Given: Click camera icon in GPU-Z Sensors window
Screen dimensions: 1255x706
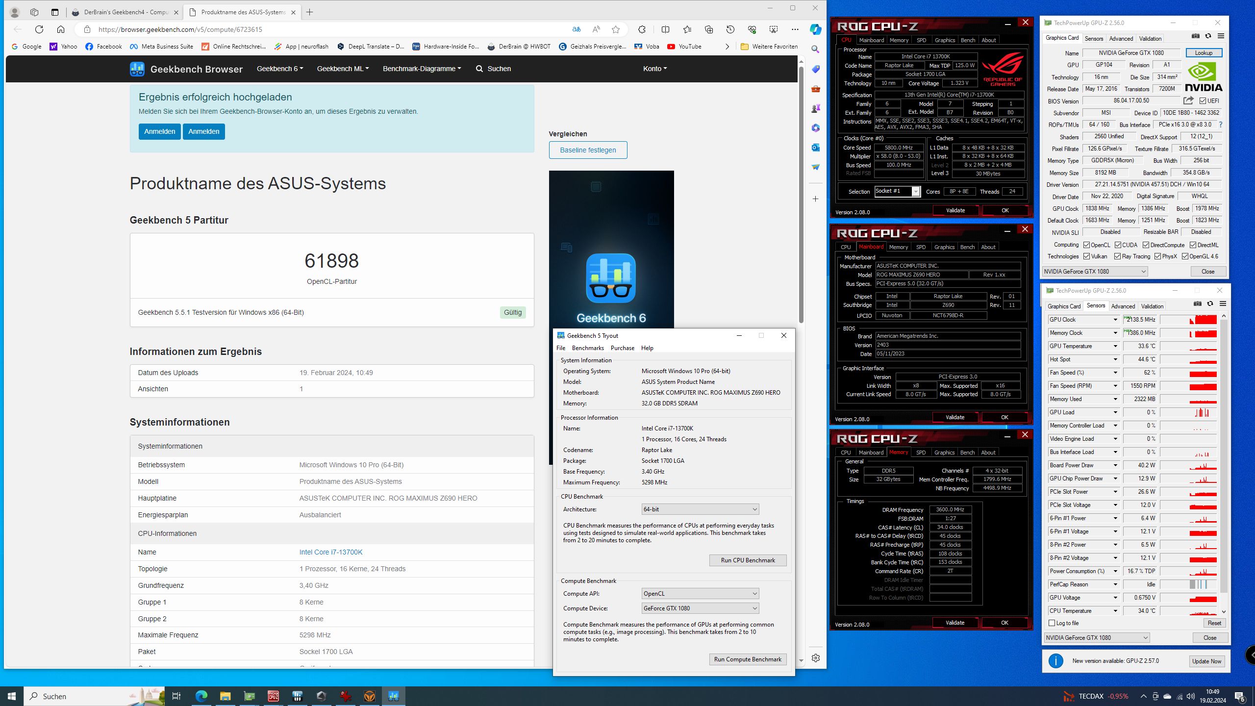Looking at the screenshot, I should (1198, 303).
